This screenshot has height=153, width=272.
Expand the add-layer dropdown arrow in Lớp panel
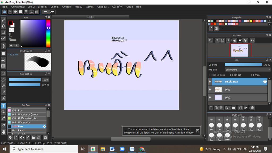click(x=229, y=108)
